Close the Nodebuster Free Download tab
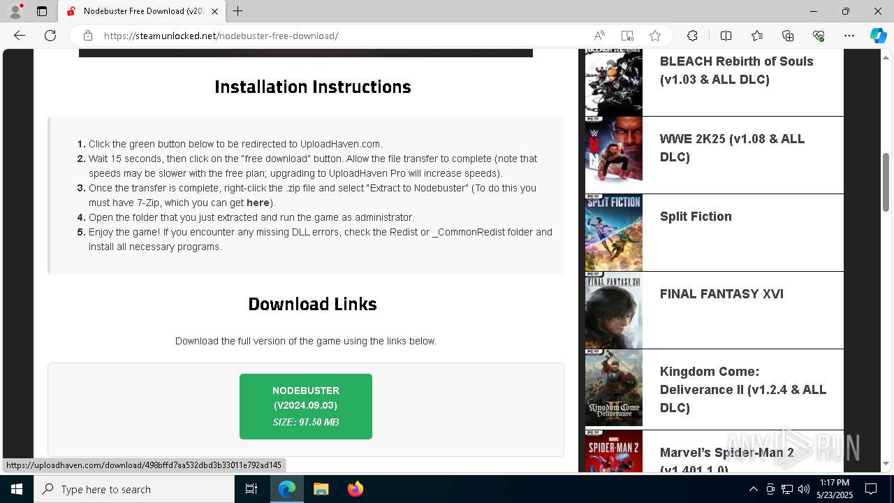 click(214, 11)
